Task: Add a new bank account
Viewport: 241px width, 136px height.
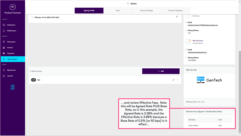Action: coord(161,71)
